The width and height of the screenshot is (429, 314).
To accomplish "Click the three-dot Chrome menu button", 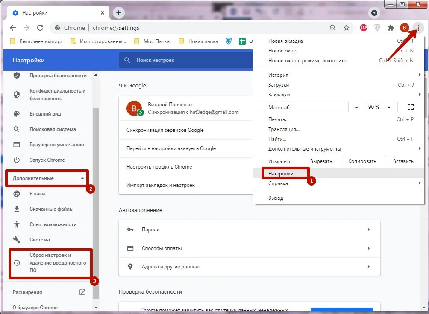I will 418,28.
